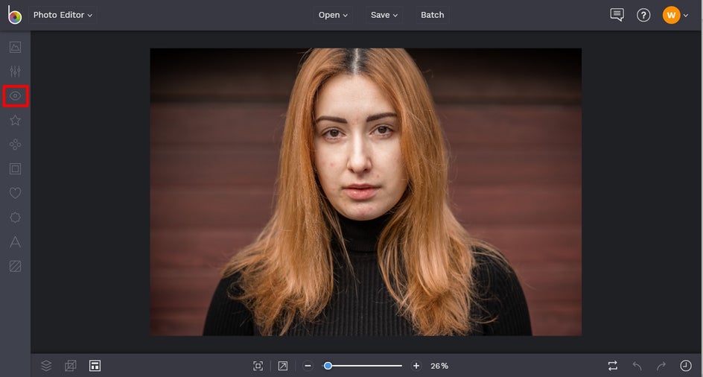The image size is (703, 377).
Task: Toggle the bottom layout panel icon
Action: pyautogui.click(x=95, y=366)
